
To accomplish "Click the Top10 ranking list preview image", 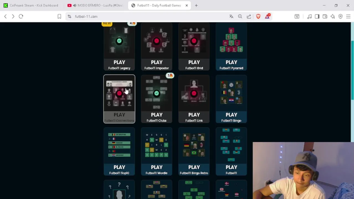I will click(x=119, y=145).
